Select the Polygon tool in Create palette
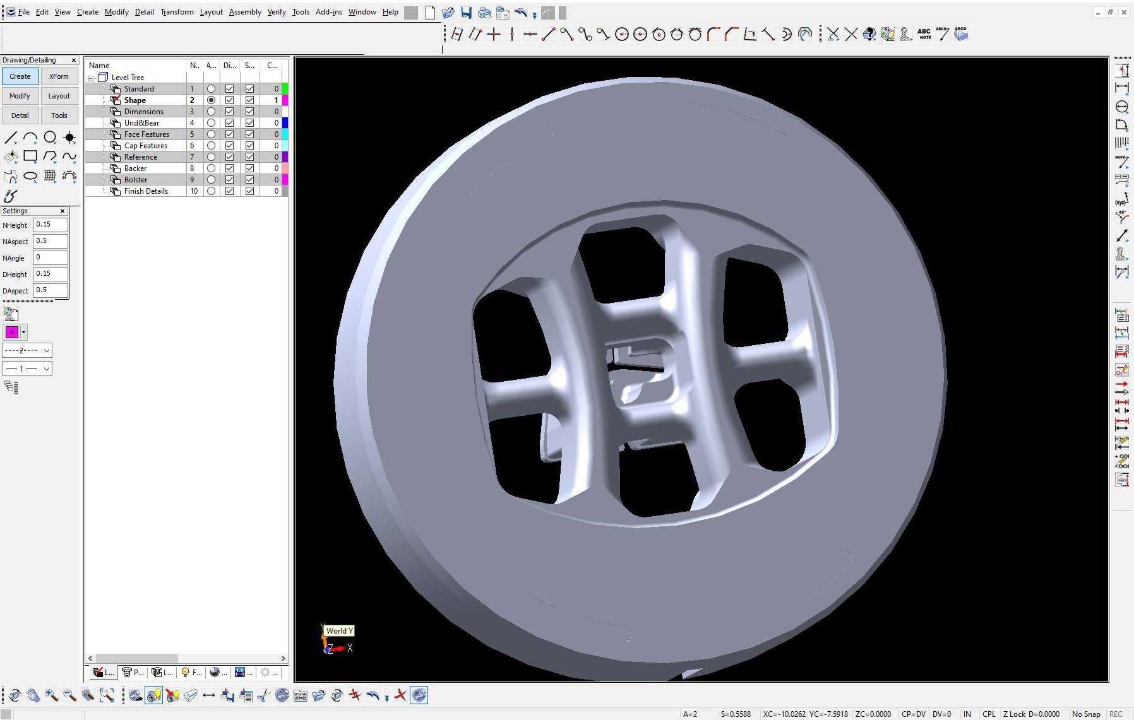The height and width of the screenshot is (720, 1134). [50, 156]
